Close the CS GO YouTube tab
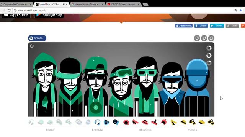Screen dimensions: 245x137 click(x=139, y=4)
